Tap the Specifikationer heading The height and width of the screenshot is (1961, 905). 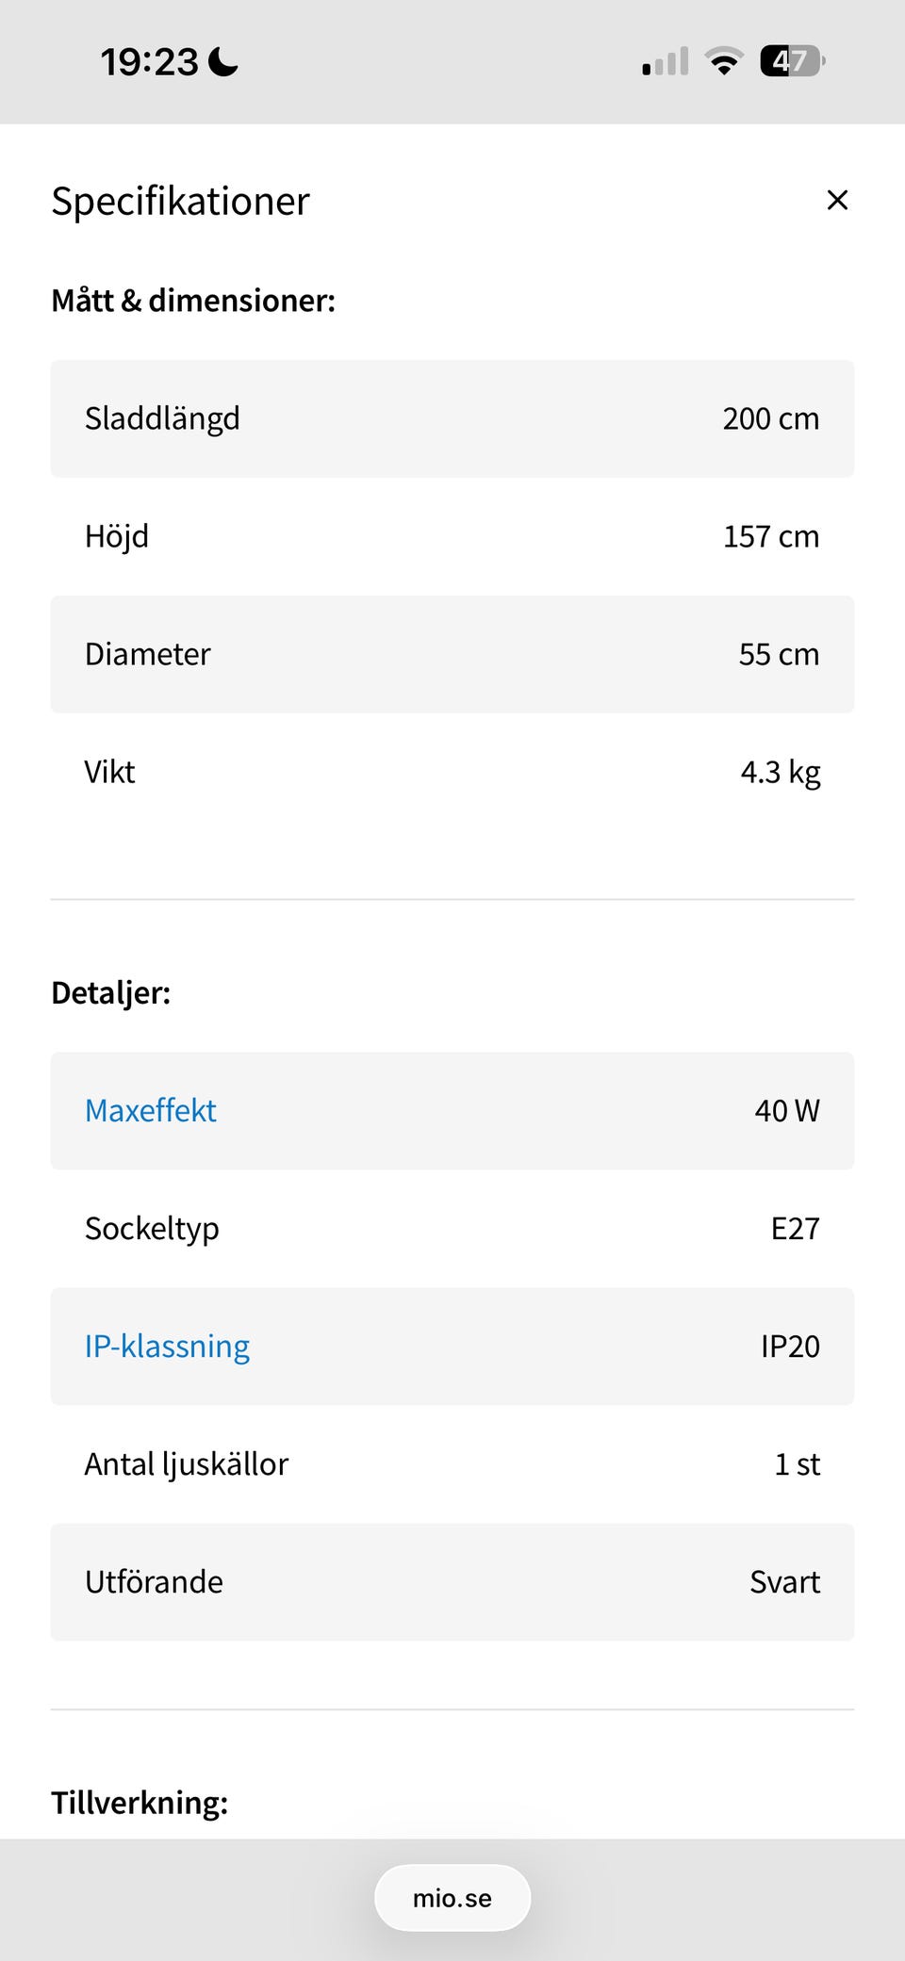pyautogui.click(x=180, y=201)
